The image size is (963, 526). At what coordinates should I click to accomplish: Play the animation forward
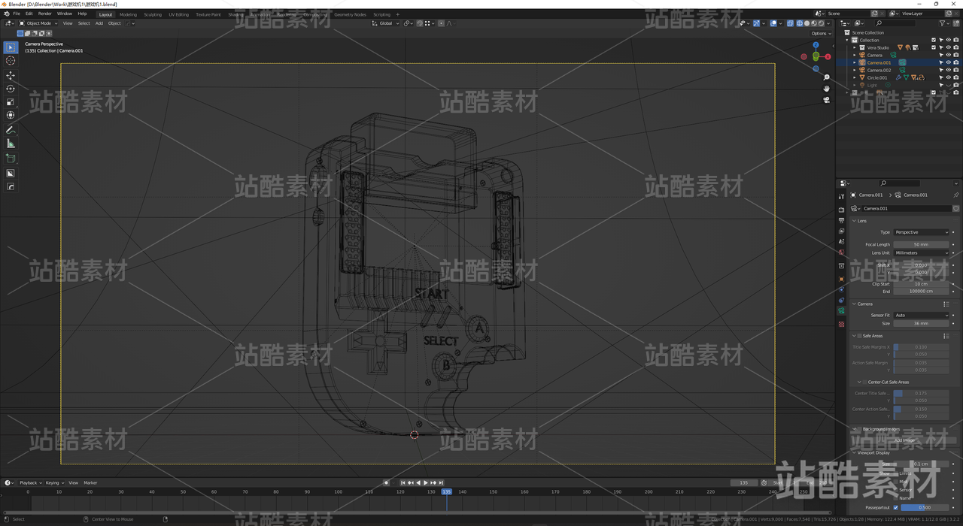[x=426, y=482]
